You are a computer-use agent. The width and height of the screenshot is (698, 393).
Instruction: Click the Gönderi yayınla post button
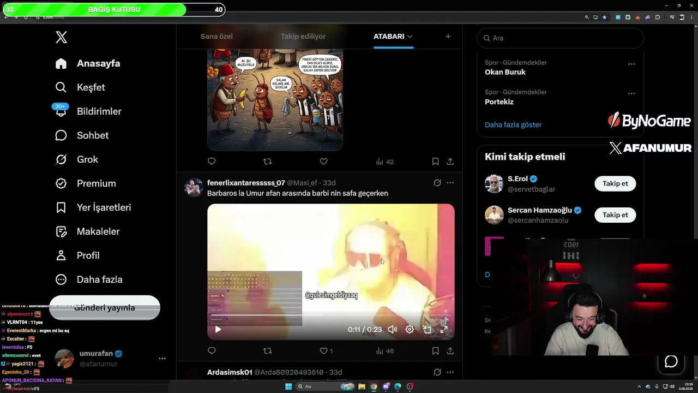(x=105, y=308)
